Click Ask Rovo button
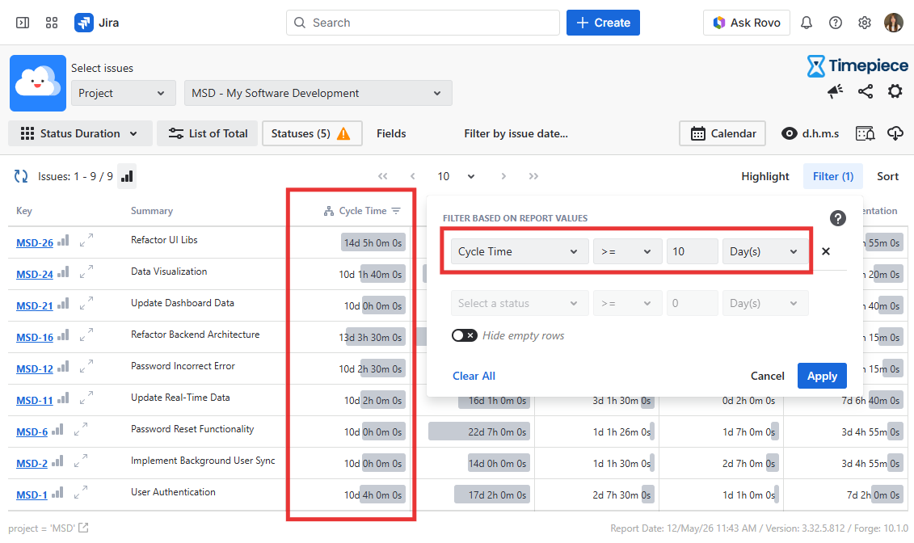This screenshot has width=914, height=543. point(746,23)
